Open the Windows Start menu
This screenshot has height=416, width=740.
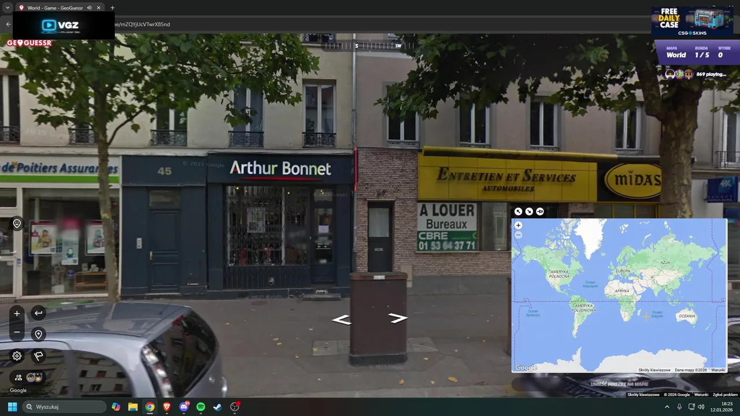[x=12, y=407]
